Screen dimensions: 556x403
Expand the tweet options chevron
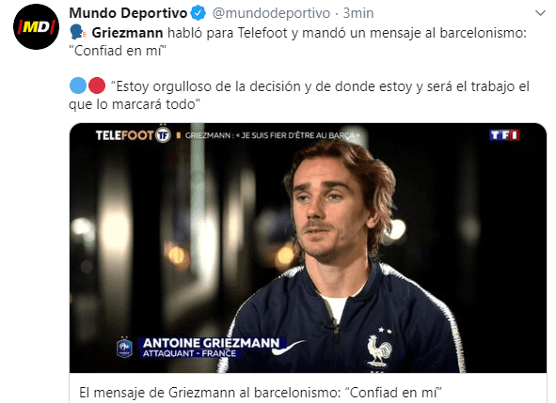540,13
